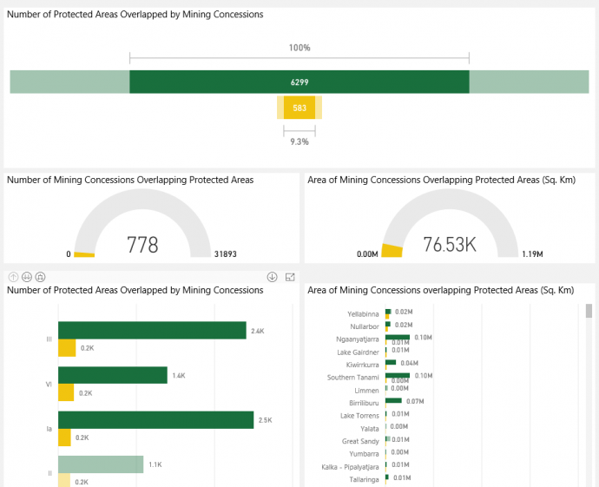Click the scrollbar on area chart
Image resolution: width=599 pixels, height=487 pixels.
(590, 311)
